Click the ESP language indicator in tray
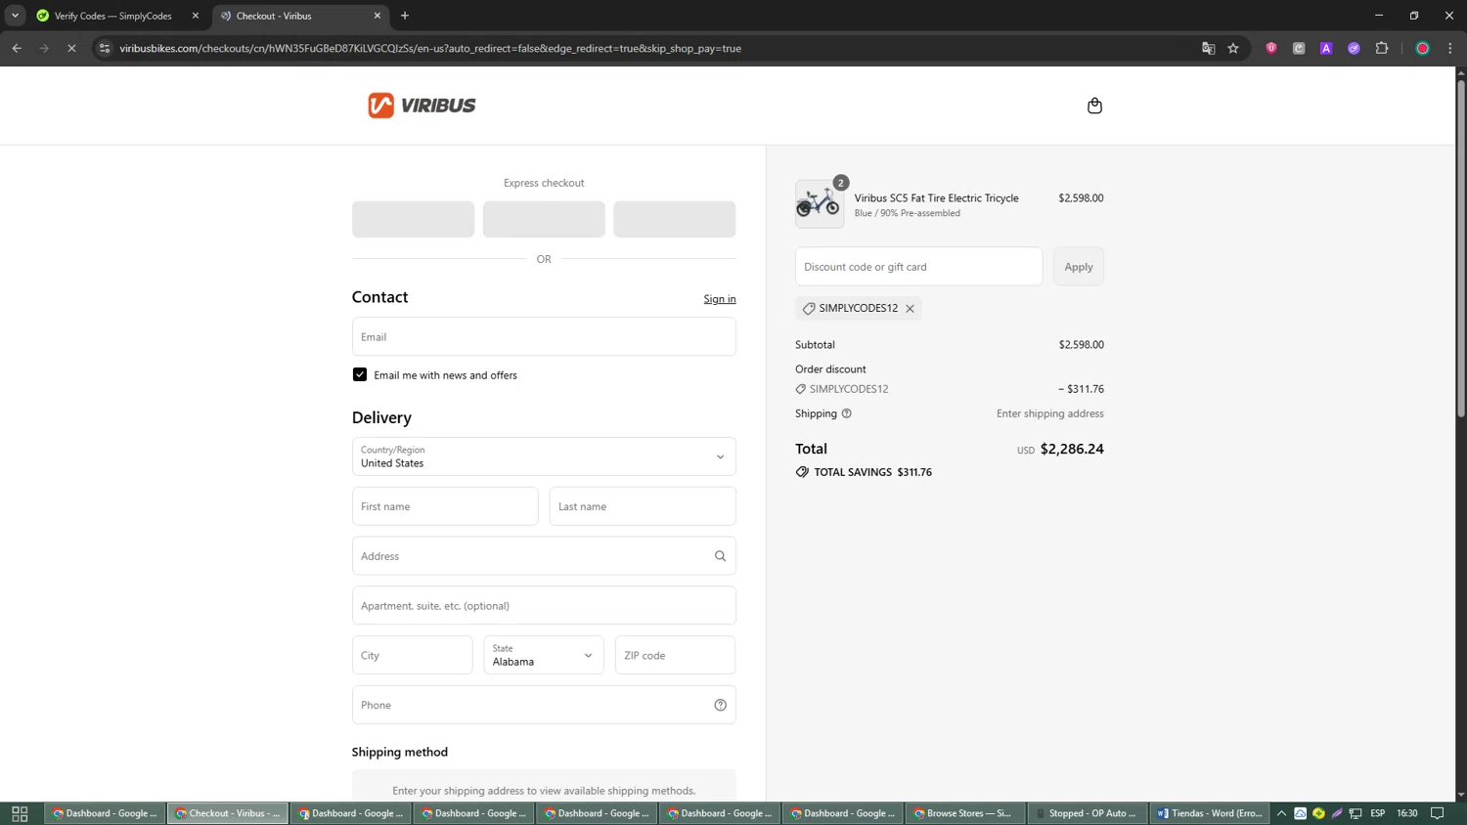Viewport: 1467px width, 825px height. [x=1378, y=813]
